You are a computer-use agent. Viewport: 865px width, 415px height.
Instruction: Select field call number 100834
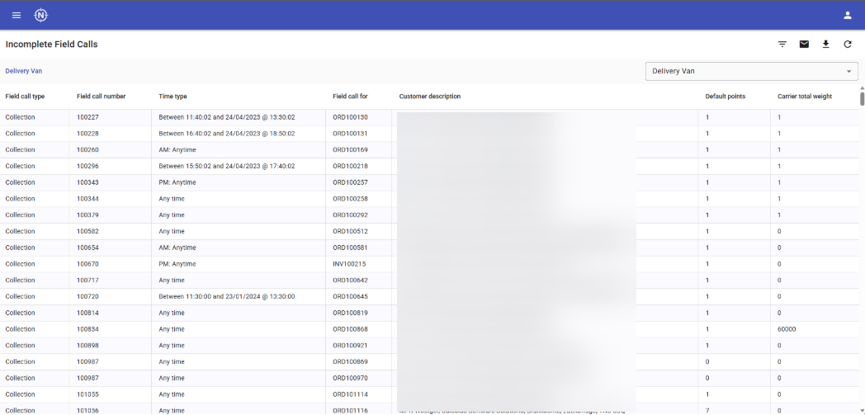[87, 329]
